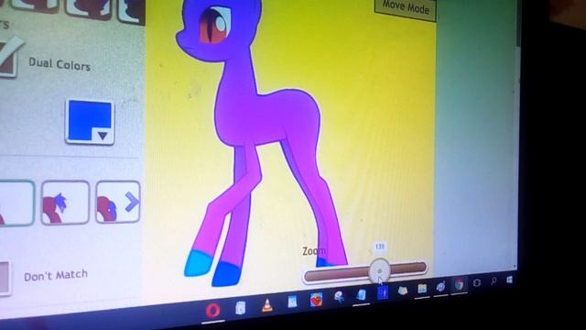Choose the mane style with blue streak
Screen dimensions: 586x330
click(65, 203)
